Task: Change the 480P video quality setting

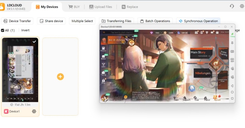Action: click(232, 60)
